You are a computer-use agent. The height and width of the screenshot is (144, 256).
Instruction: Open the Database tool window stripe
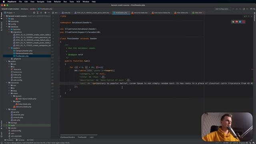point(254,17)
